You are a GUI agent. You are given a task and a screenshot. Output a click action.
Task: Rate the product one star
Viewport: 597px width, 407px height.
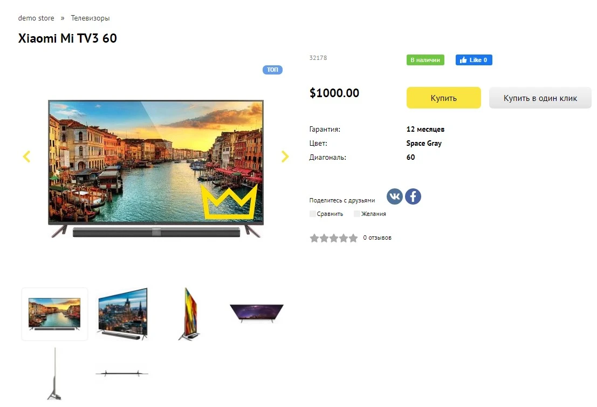(314, 238)
